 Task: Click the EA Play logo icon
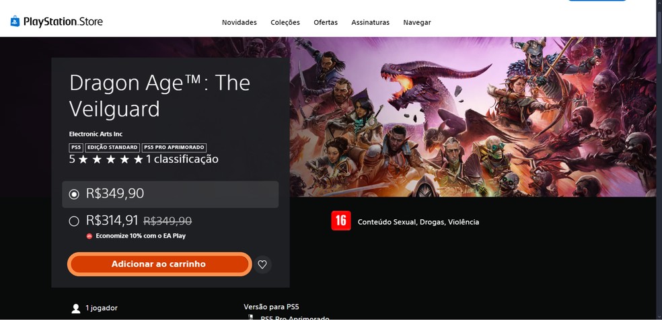[89, 236]
